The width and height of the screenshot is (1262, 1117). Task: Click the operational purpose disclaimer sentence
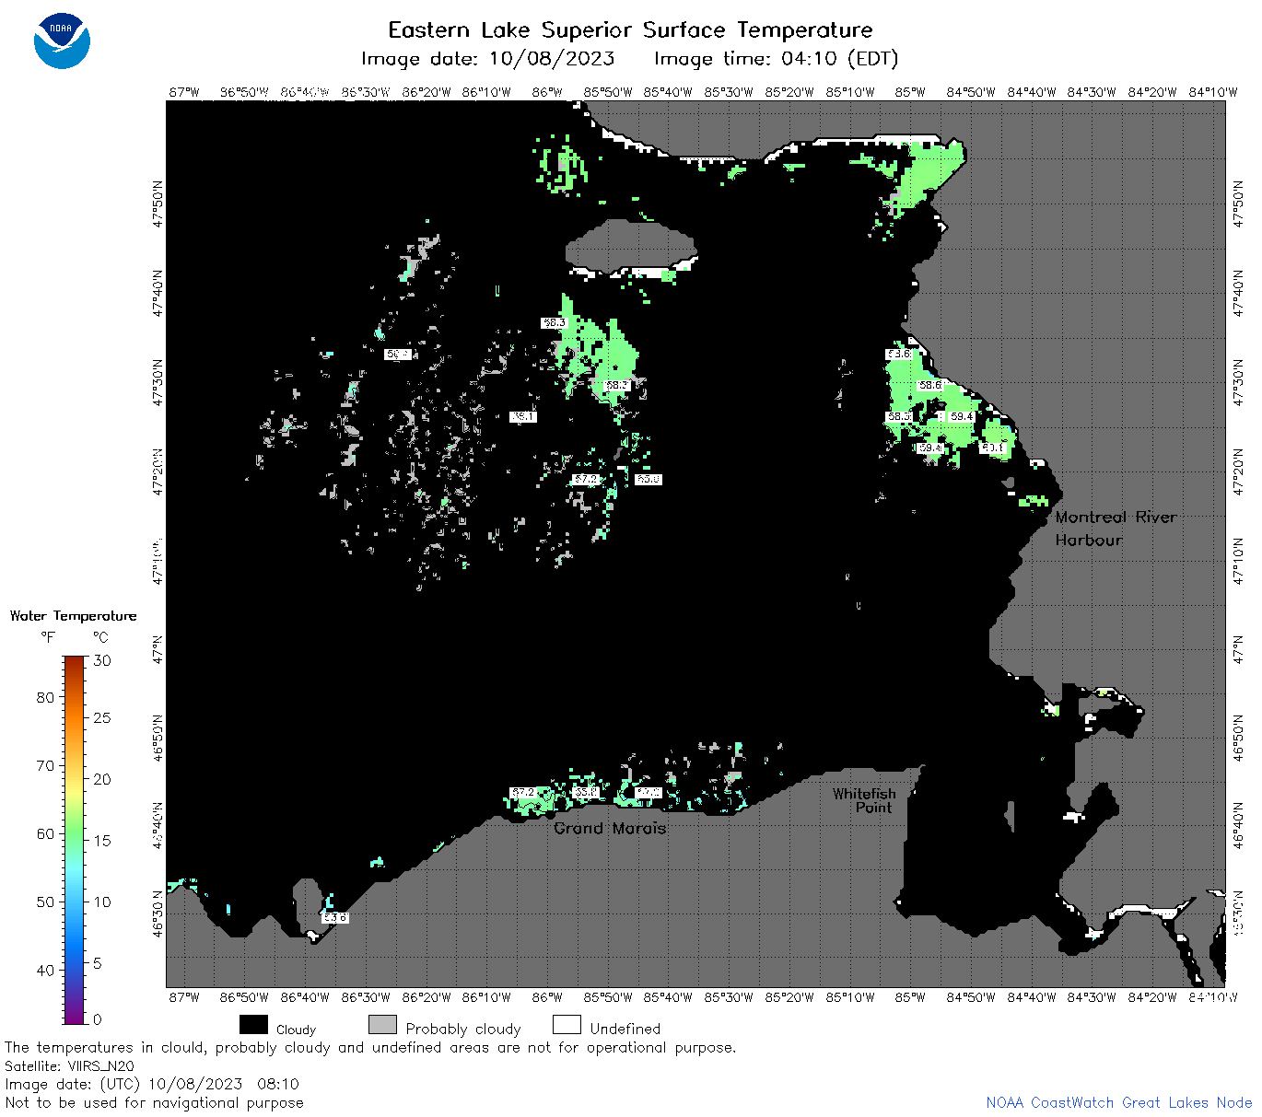[x=370, y=1048]
